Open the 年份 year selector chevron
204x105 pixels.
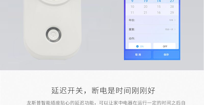pos(175,20)
